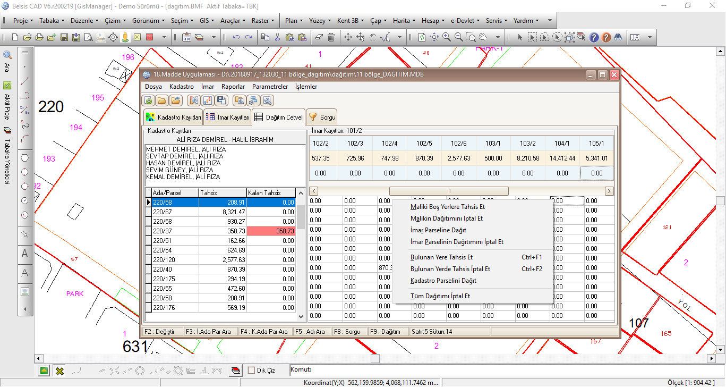Click the redo arrow icon
The height and width of the screenshot is (387, 726).
click(x=249, y=37)
